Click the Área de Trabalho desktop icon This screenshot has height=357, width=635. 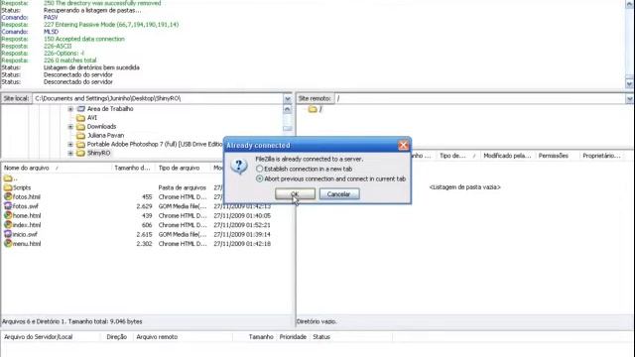pyautogui.click(x=81, y=109)
